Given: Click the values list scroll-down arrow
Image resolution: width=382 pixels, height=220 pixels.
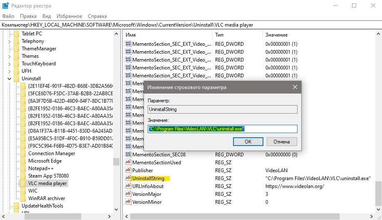Looking at the screenshot, I should pos(378,210).
